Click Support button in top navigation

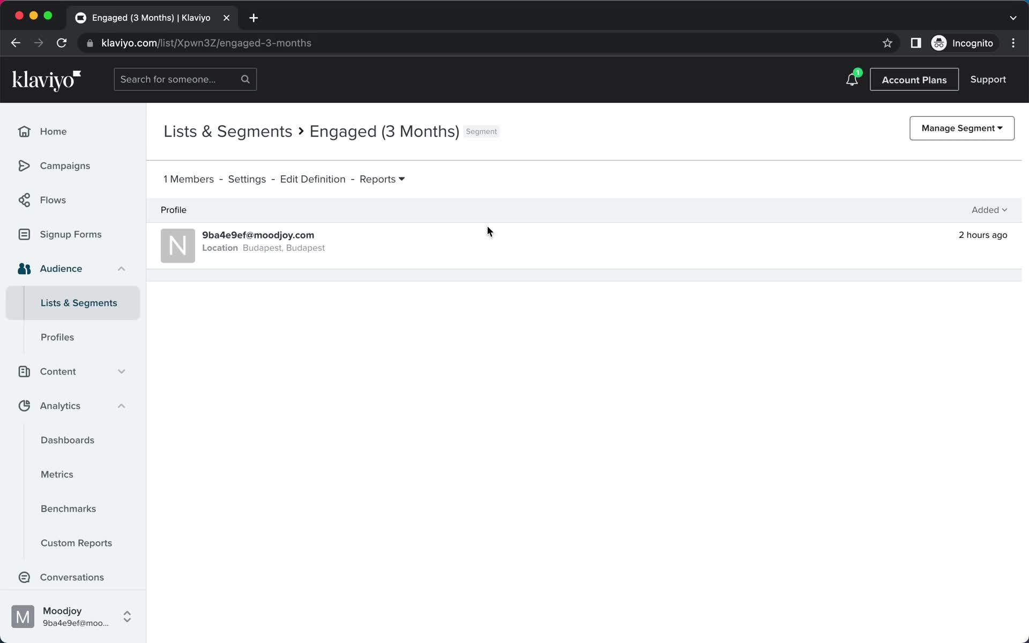click(988, 79)
